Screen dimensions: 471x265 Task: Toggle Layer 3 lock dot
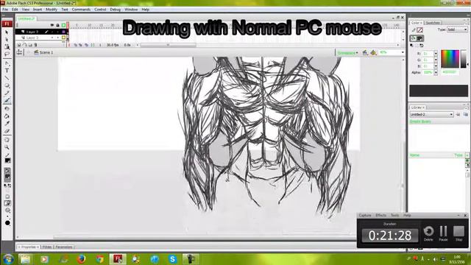[x=57, y=38]
